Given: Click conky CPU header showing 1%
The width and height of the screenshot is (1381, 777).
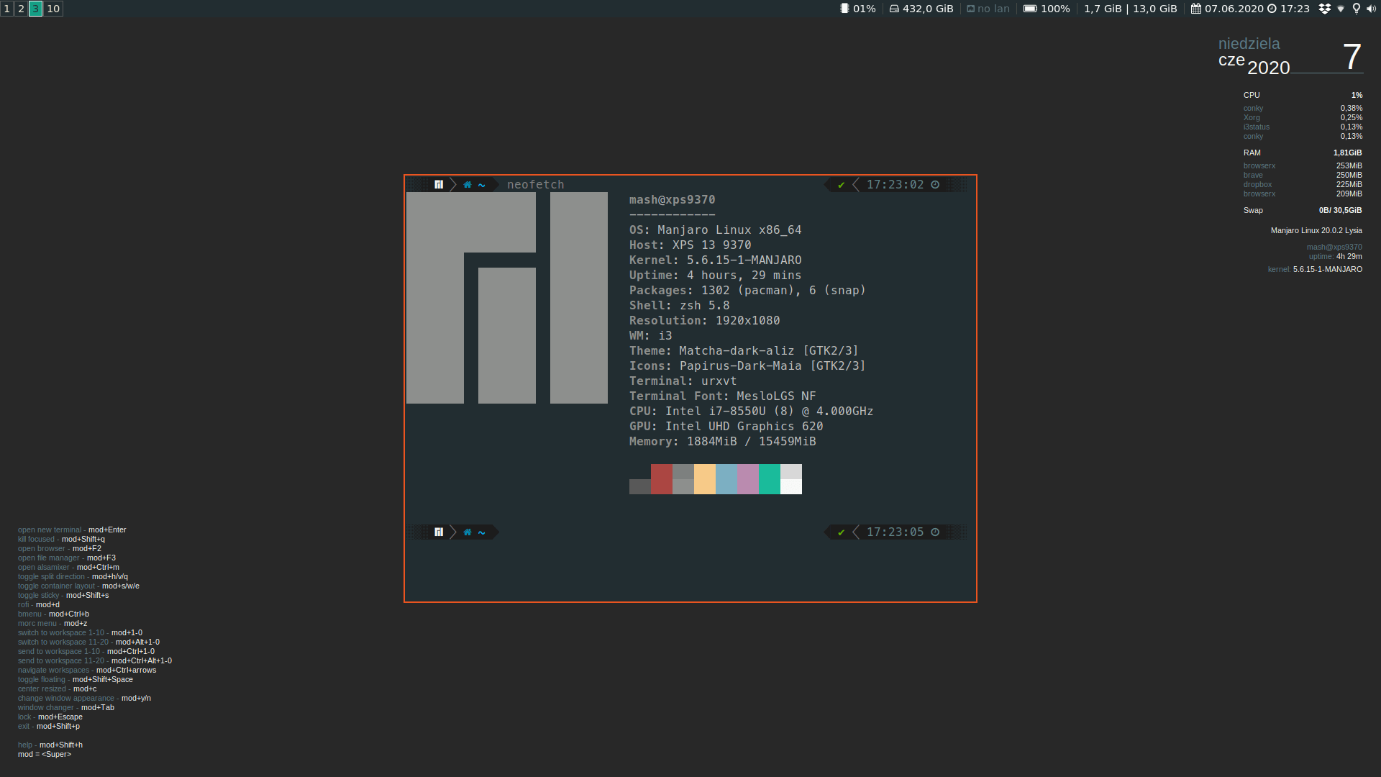Looking at the screenshot, I should click(x=1303, y=95).
